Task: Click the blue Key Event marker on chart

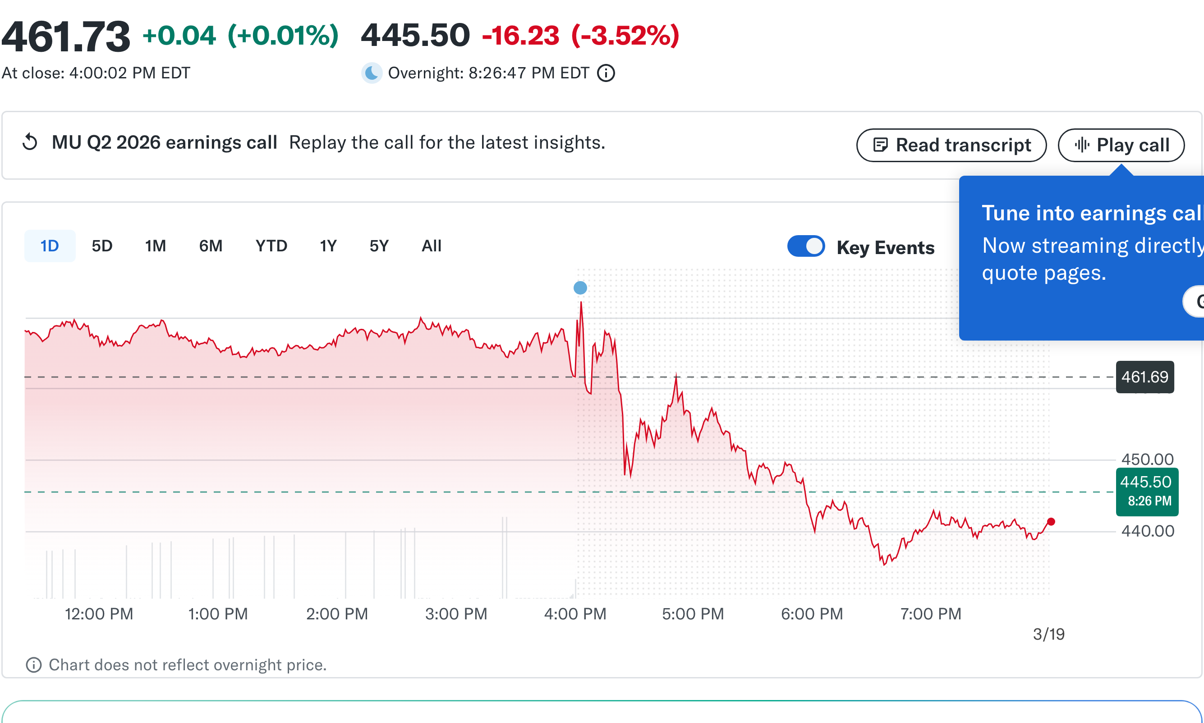Action: pos(580,288)
